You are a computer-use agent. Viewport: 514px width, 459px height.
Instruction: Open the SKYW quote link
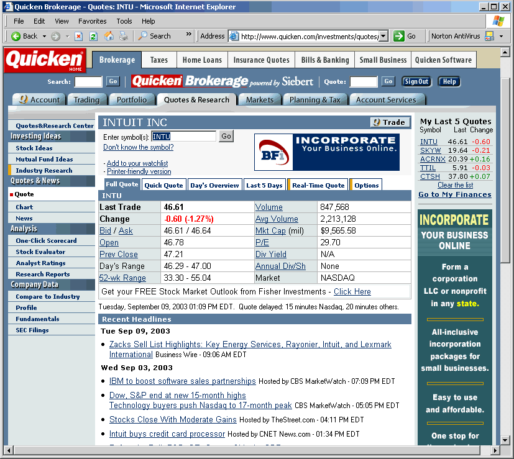[x=429, y=150]
